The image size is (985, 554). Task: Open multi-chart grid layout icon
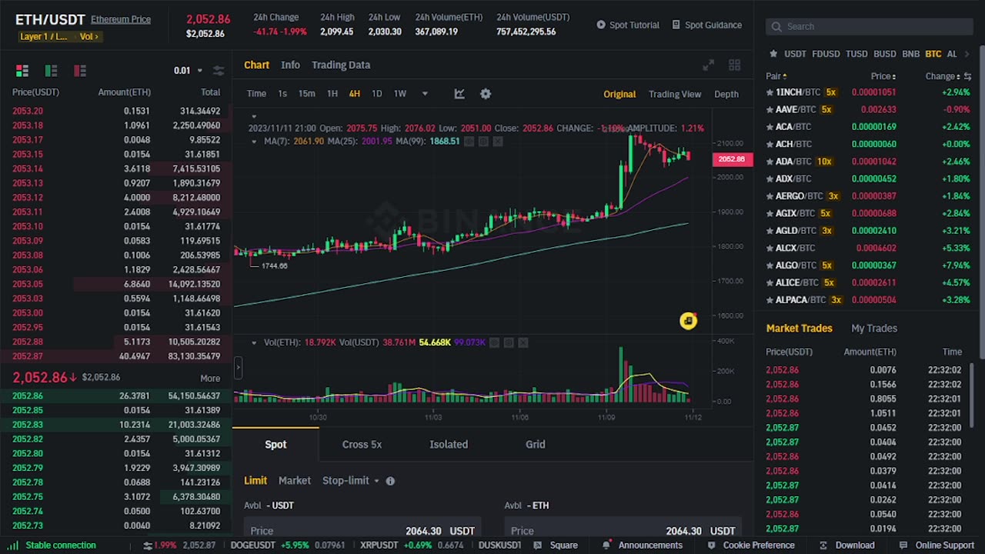click(x=734, y=65)
